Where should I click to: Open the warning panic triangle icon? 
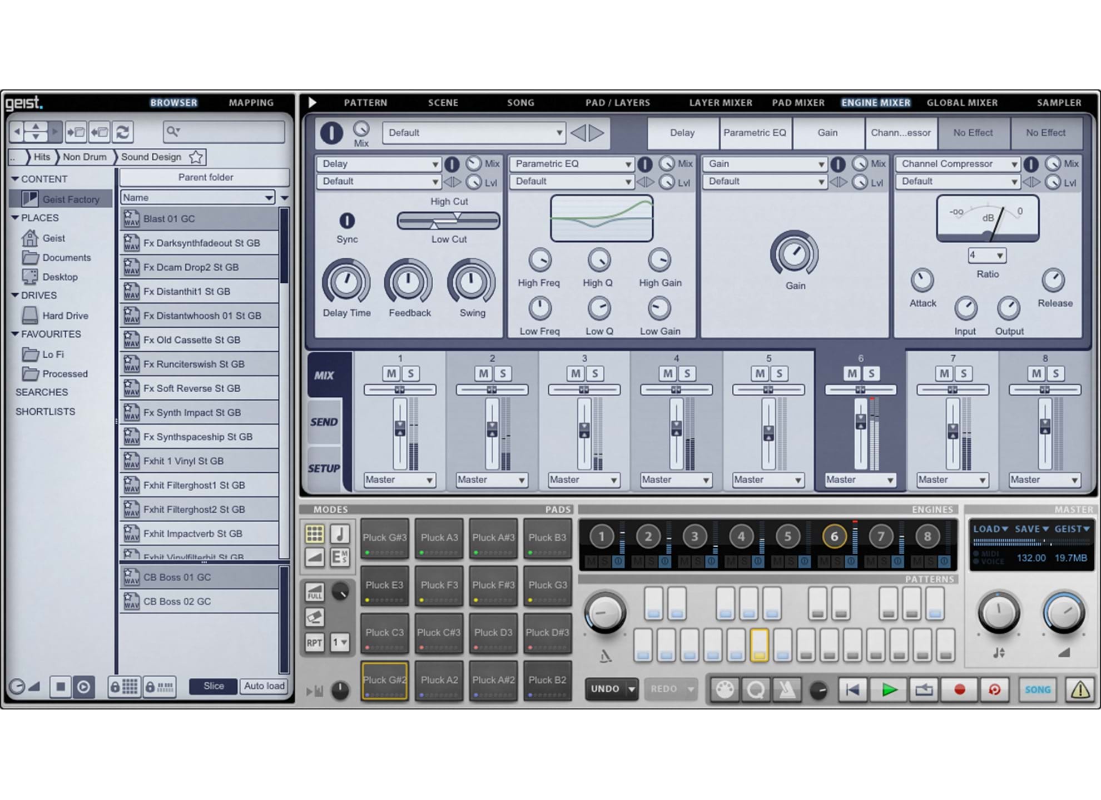(x=1080, y=689)
